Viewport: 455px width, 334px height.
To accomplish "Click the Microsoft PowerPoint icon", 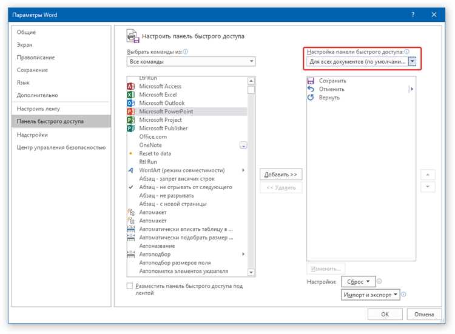I will 131,112.
